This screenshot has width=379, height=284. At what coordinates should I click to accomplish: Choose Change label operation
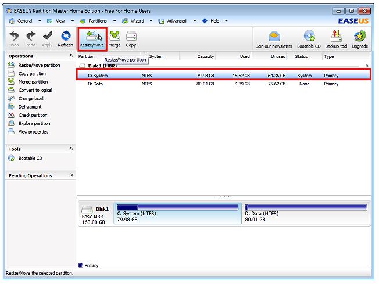click(x=31, y=99)
